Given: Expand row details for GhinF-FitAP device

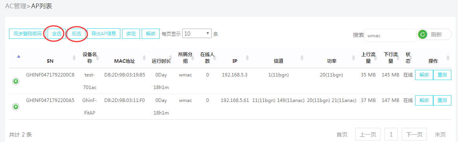Looking at the screenshot, I should (x=16, y=107).
